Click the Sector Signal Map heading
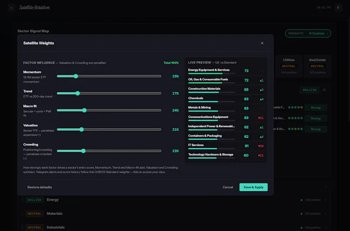Image resolution: width=350 pixels, height=231 pixels. coord(33,31)
